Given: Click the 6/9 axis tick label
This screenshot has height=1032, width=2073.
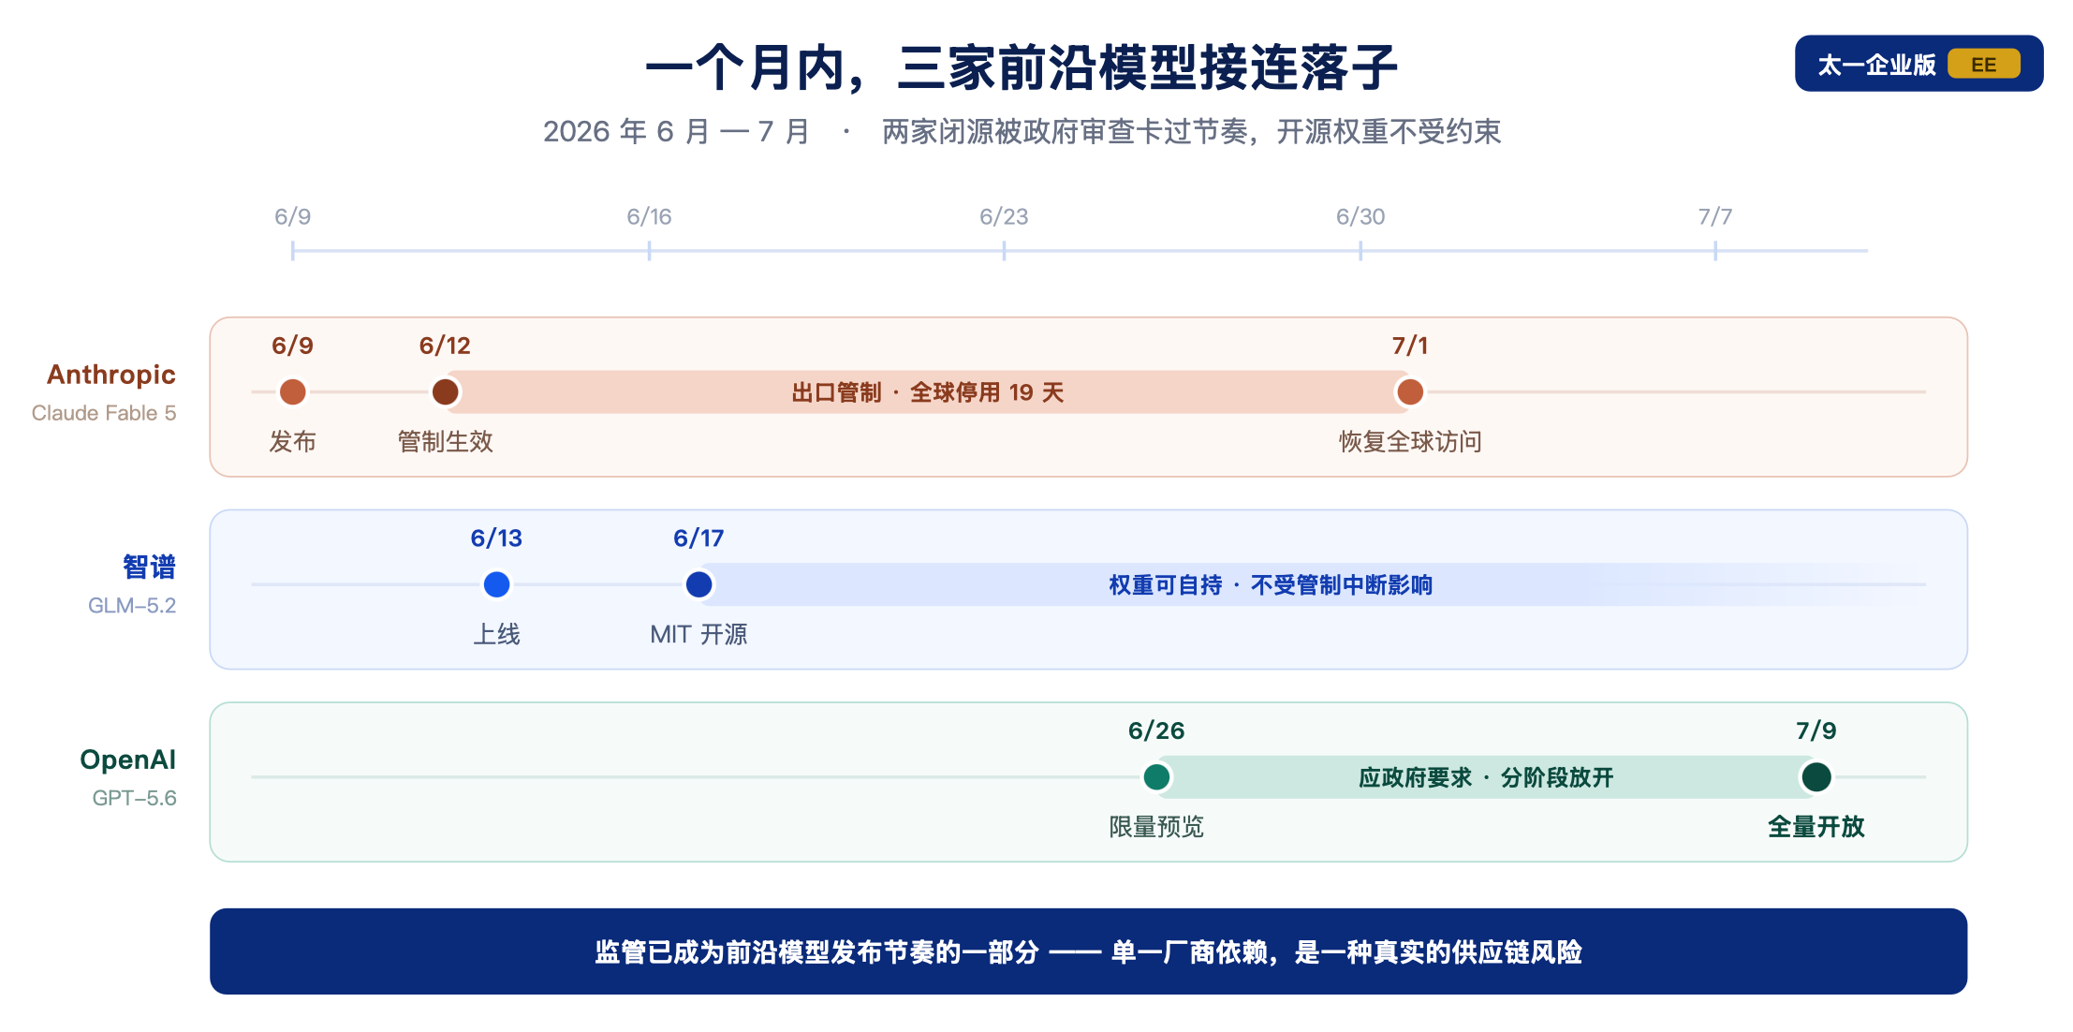Looking at the screenshot, I should click(x=292, y=216).
